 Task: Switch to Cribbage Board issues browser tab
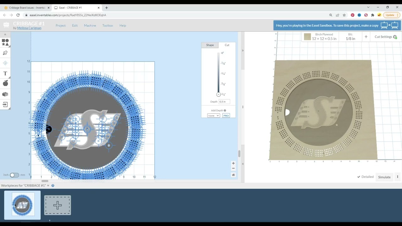(x=27, y=8)
